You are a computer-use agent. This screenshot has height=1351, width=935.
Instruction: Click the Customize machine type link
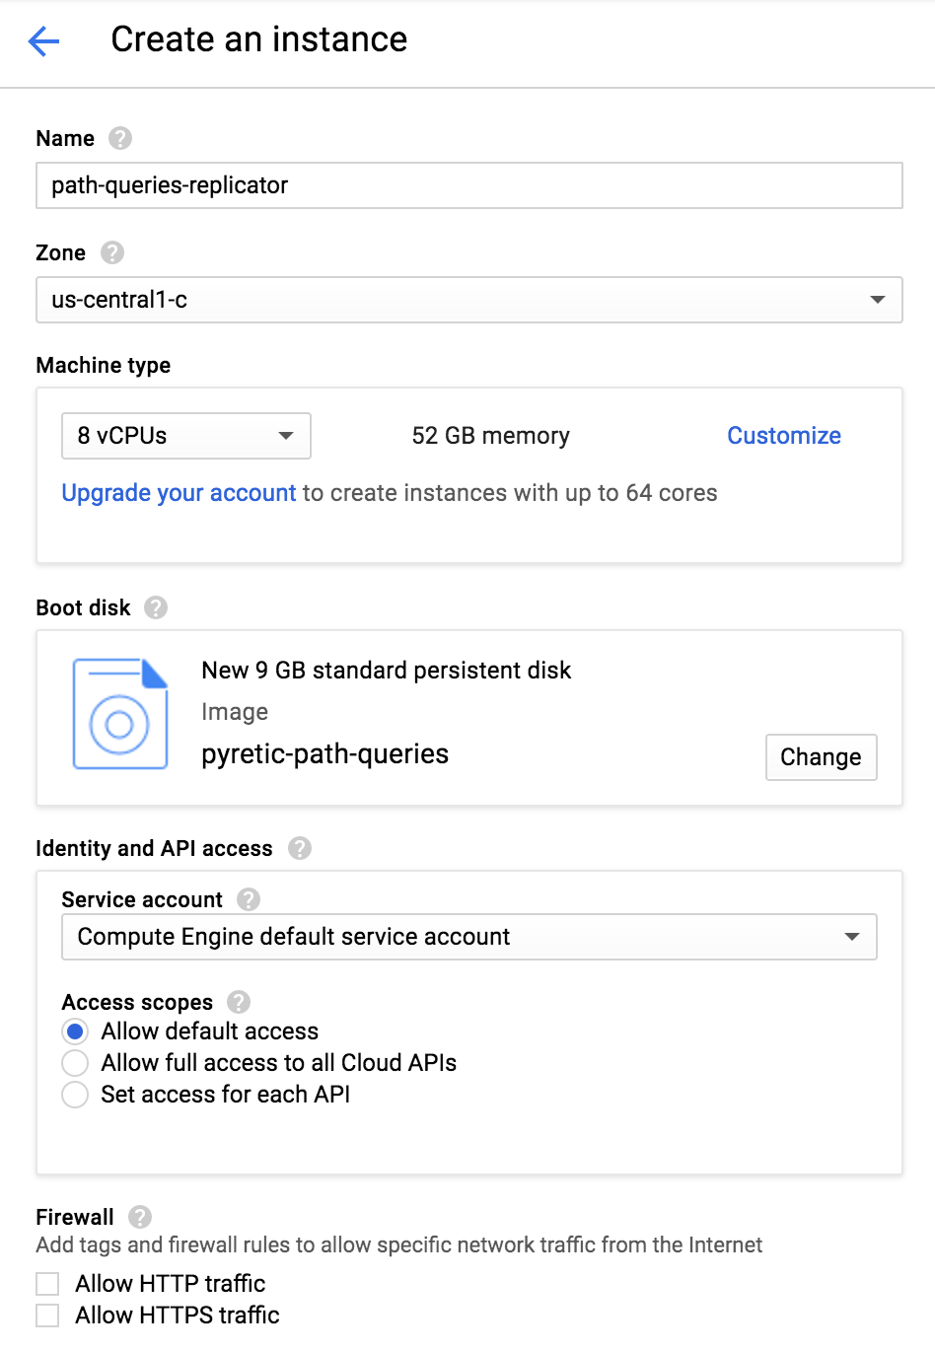(784, 436)
